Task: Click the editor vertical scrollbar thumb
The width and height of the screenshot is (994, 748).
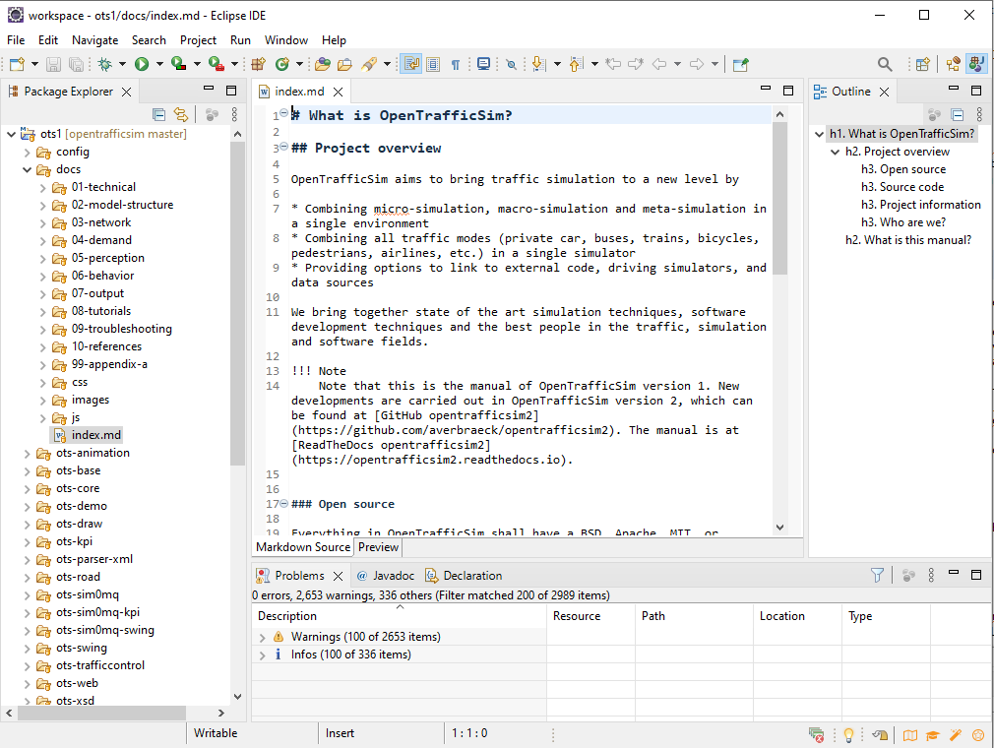Action: tap(779, 199)
